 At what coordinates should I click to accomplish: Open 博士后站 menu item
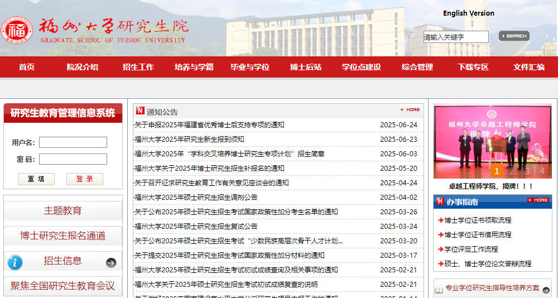306,67
